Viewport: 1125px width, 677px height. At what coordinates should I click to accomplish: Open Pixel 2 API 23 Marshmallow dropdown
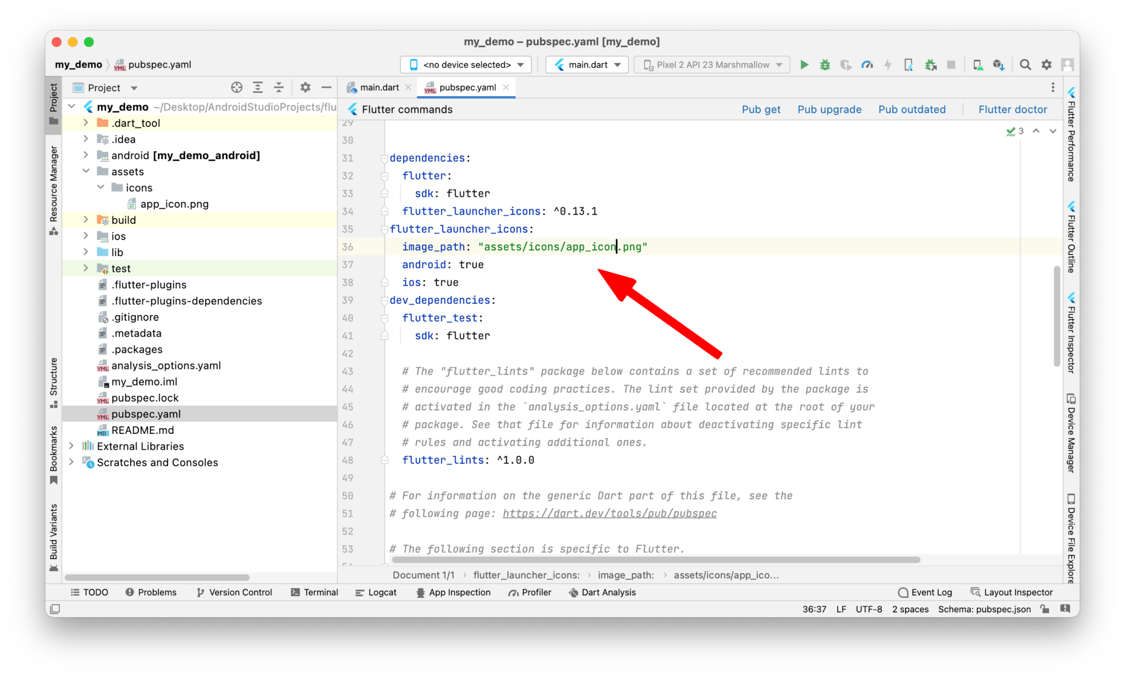pos(712,65)
